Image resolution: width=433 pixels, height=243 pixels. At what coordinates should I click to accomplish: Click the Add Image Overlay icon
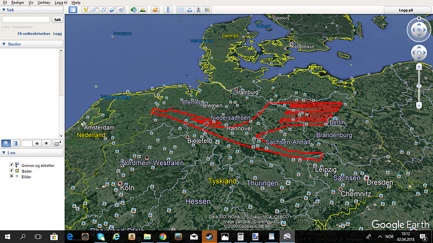point(112,9)
